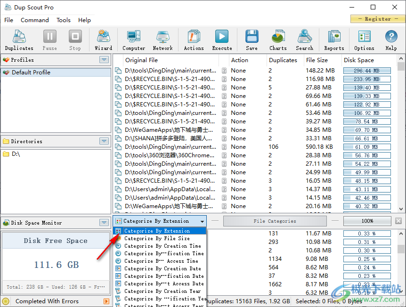Sort by the File Size column header
Screen dimensions: 406x307
coord(323,60)
